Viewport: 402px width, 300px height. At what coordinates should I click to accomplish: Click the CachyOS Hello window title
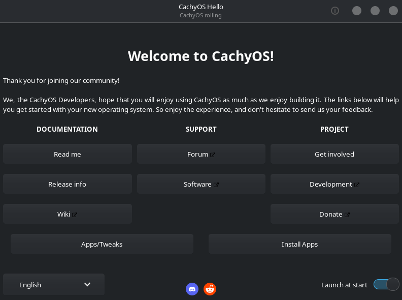coord(201,7)
